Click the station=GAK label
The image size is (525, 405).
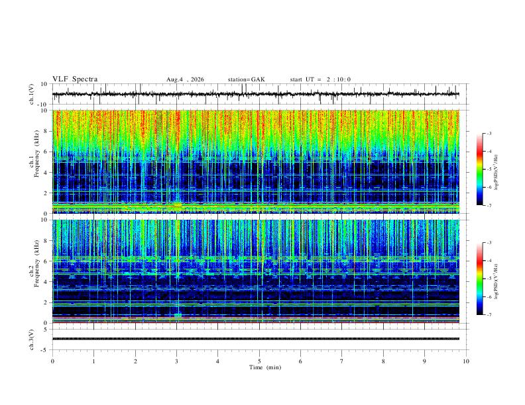click(x=246, y=79)
